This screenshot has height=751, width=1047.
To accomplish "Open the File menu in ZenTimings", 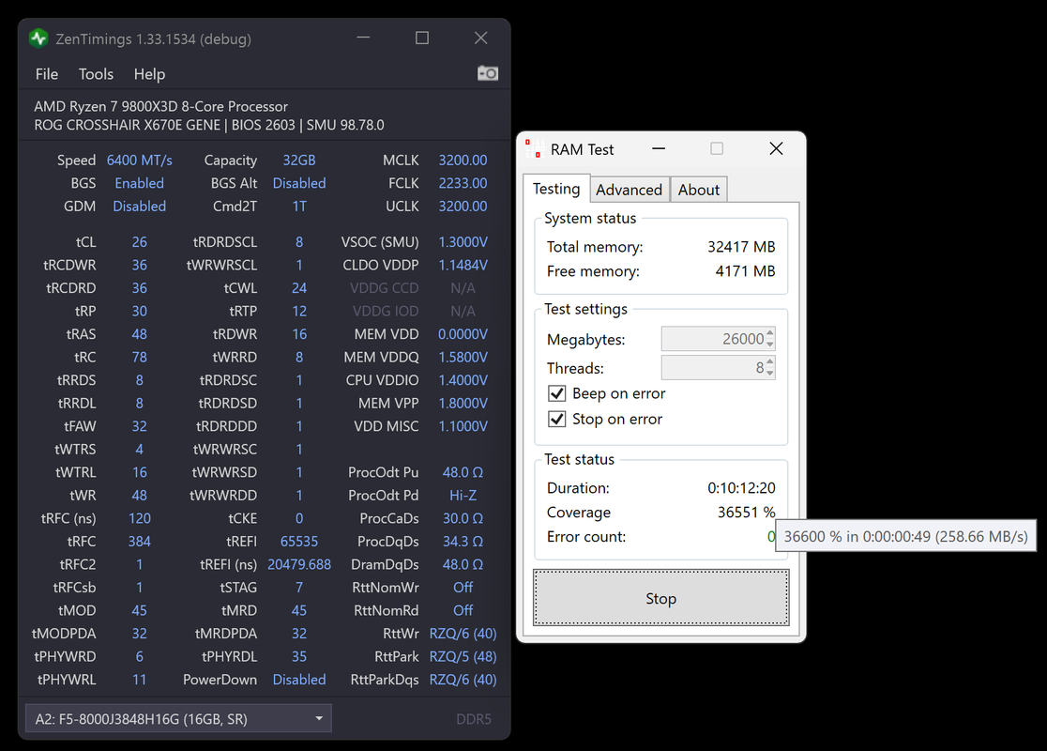I will [x=47, y=74].
